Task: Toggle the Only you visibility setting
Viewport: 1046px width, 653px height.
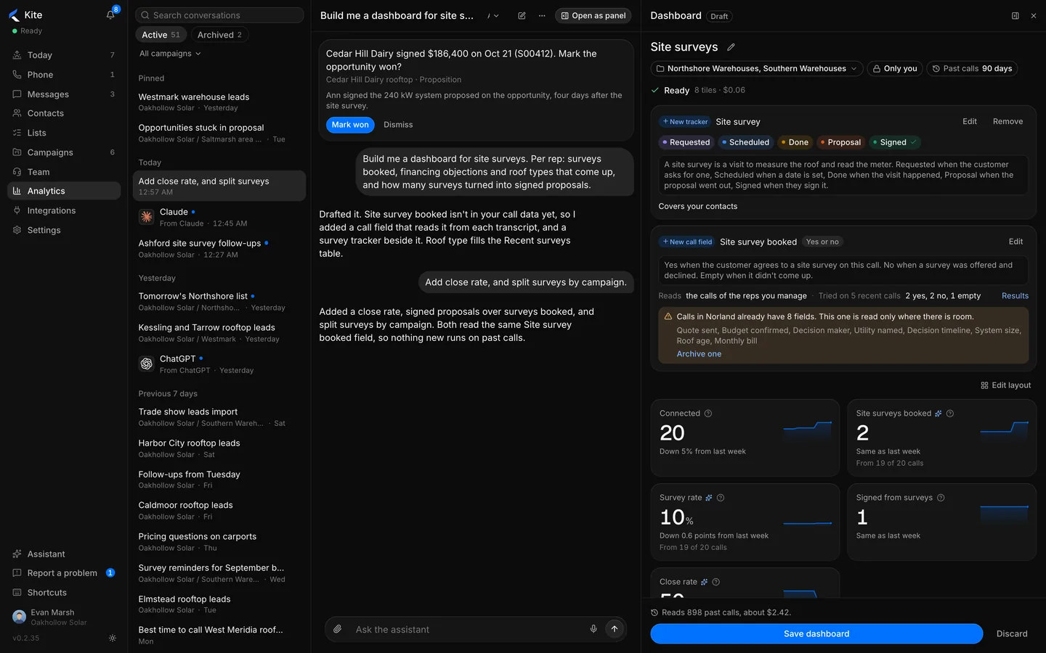Action: pyautogui.click(x=895, y=69)
